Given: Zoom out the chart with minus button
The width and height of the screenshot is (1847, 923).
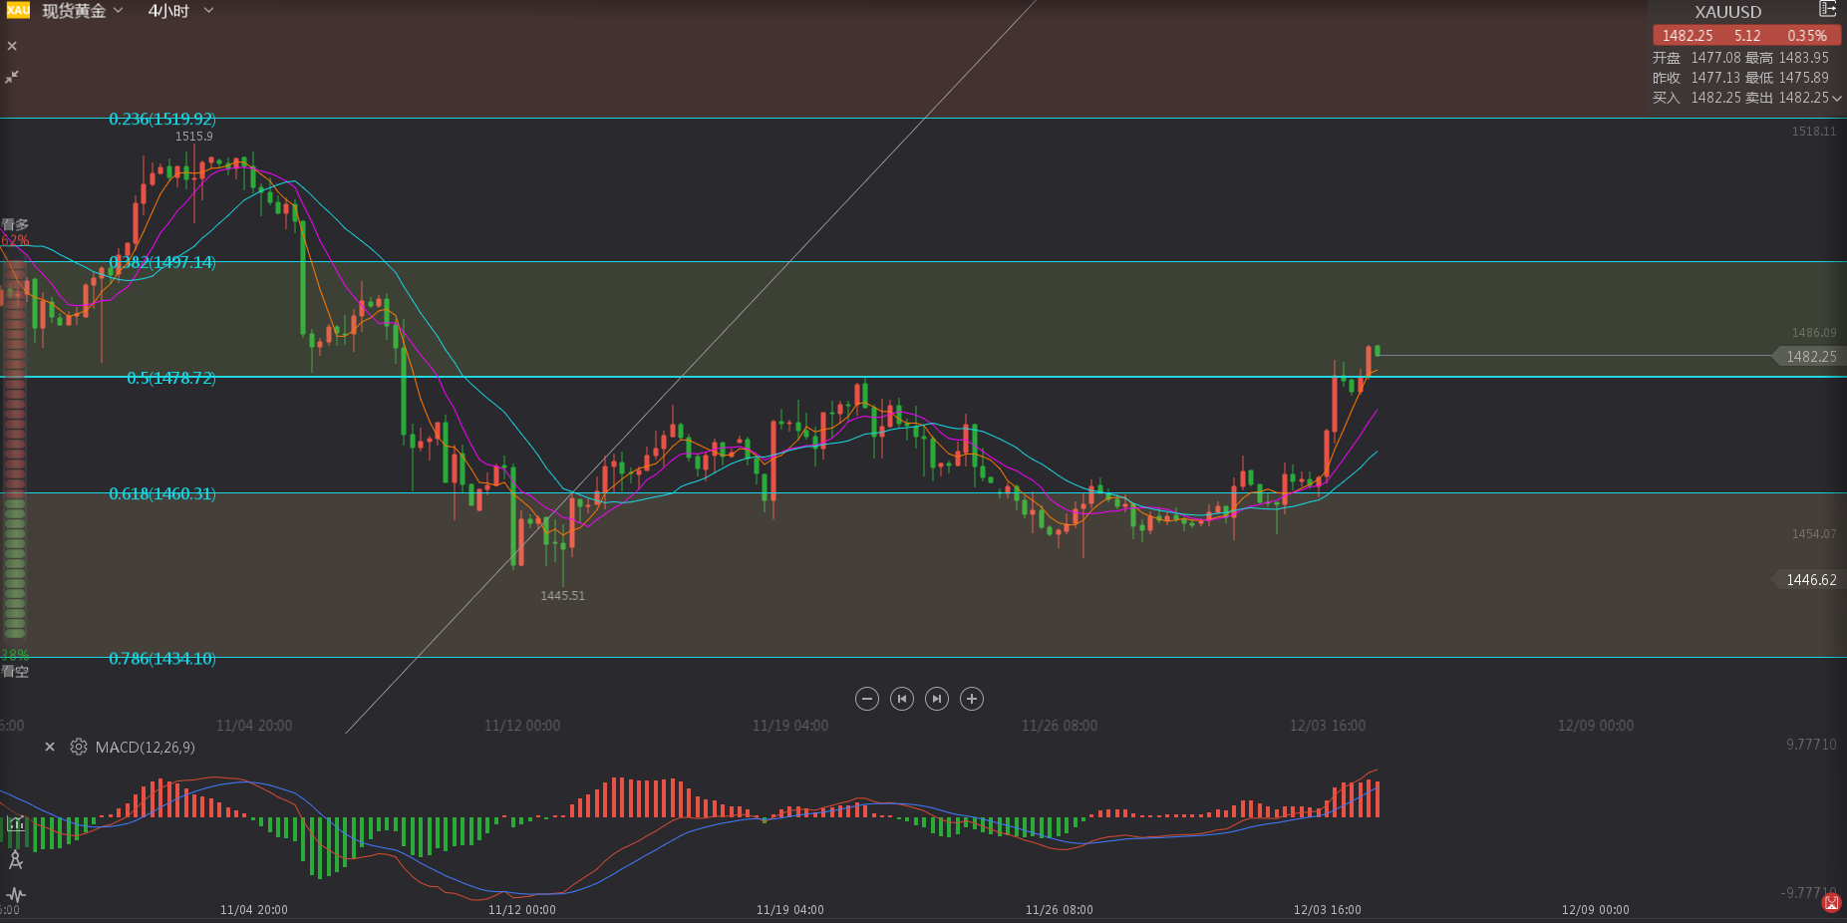Looking at the screenshot, I should [x=867, y=699].
